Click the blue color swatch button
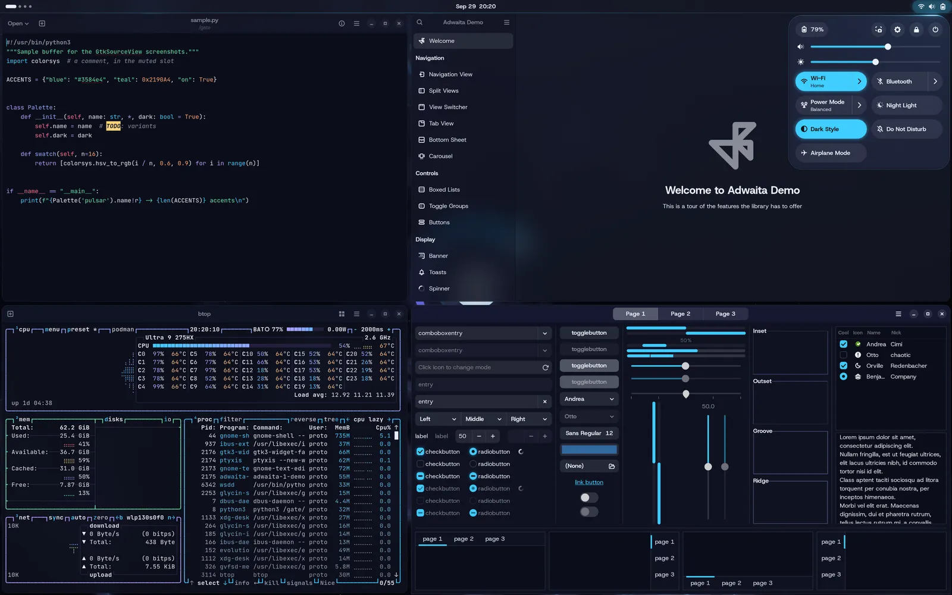Viewport: 952px width, 595px height. (589, 450)
